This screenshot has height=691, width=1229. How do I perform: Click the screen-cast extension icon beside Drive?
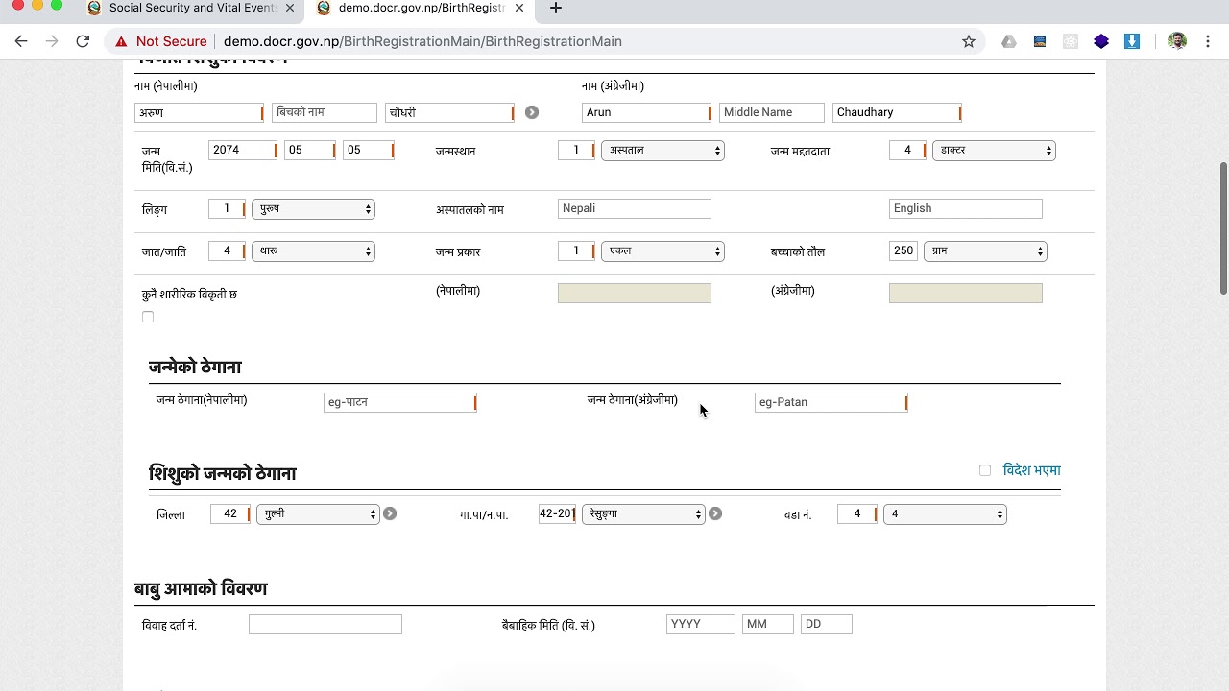click(1040, 41)
